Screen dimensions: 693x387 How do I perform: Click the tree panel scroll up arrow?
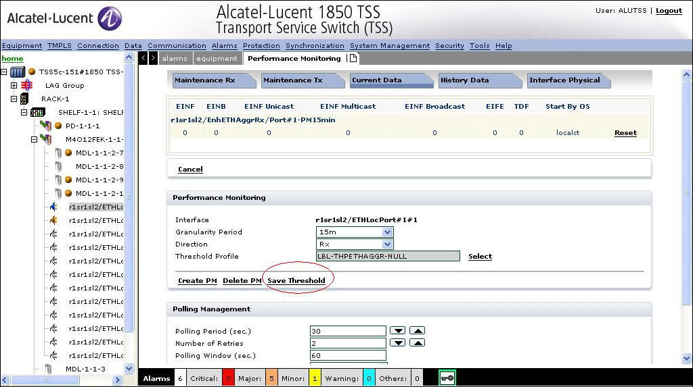tap(129, 57)
